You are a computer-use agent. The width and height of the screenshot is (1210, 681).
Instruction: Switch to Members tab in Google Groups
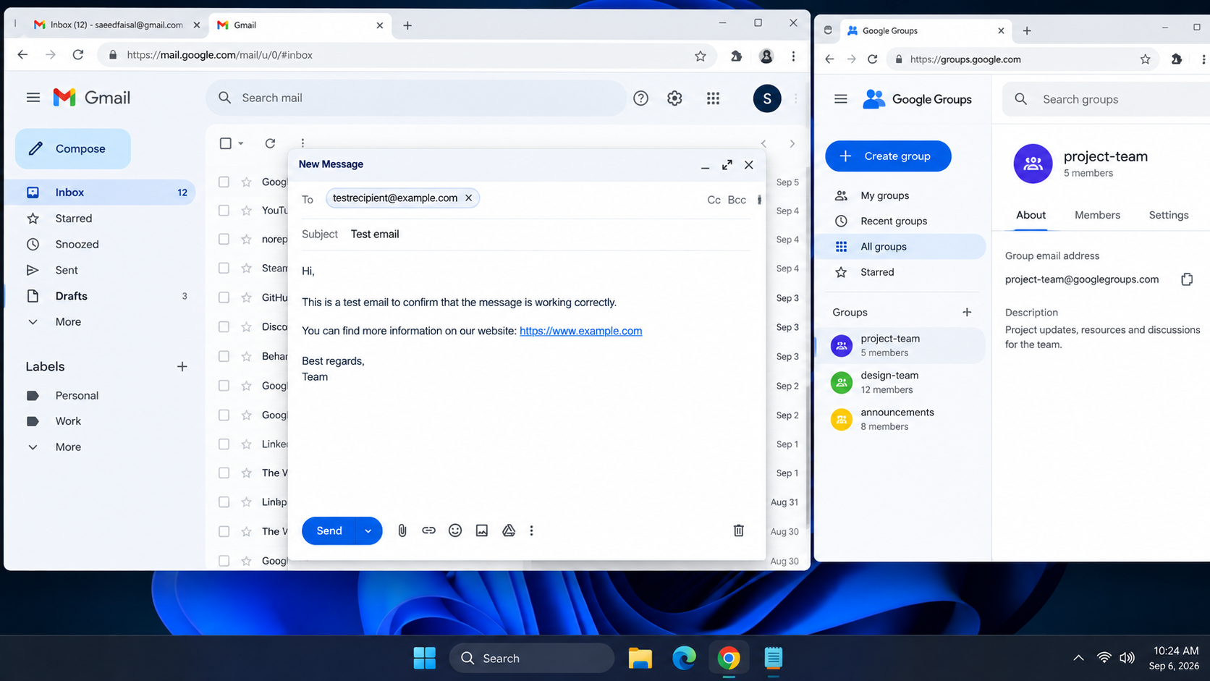coord(1097,215)
